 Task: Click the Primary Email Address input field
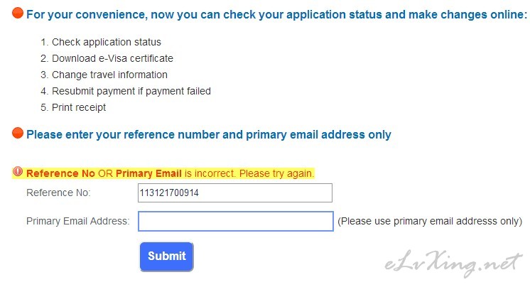(236, 221)
